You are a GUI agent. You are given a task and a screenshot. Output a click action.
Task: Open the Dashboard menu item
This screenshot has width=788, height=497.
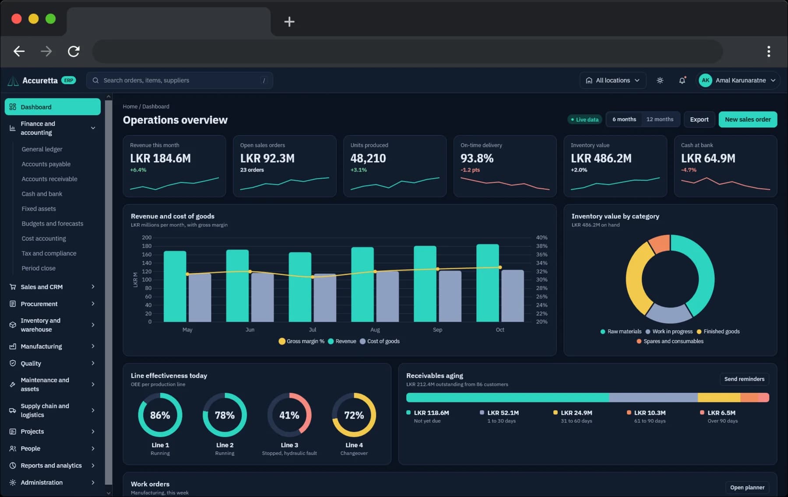[53, 107]
